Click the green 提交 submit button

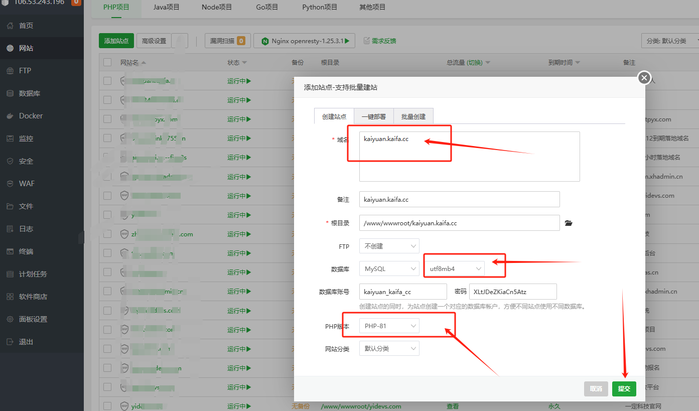(624, 388)
